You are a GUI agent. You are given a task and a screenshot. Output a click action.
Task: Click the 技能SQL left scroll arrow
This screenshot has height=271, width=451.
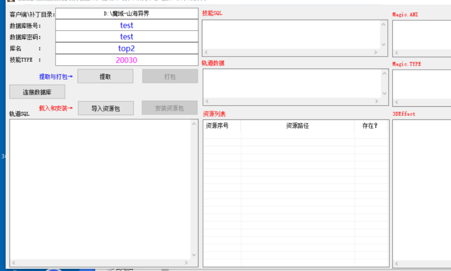pos(206,52)
